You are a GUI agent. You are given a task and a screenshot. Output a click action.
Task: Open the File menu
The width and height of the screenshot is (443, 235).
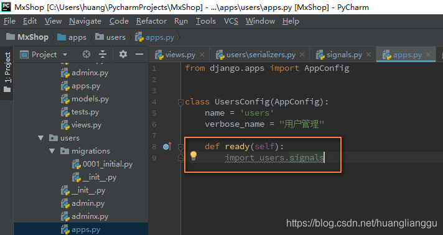click(x=9, y=21)
